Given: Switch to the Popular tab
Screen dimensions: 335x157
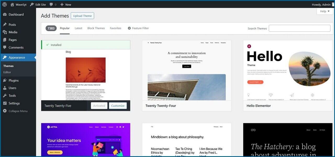Looking at the screenshot, I should 65,28.
